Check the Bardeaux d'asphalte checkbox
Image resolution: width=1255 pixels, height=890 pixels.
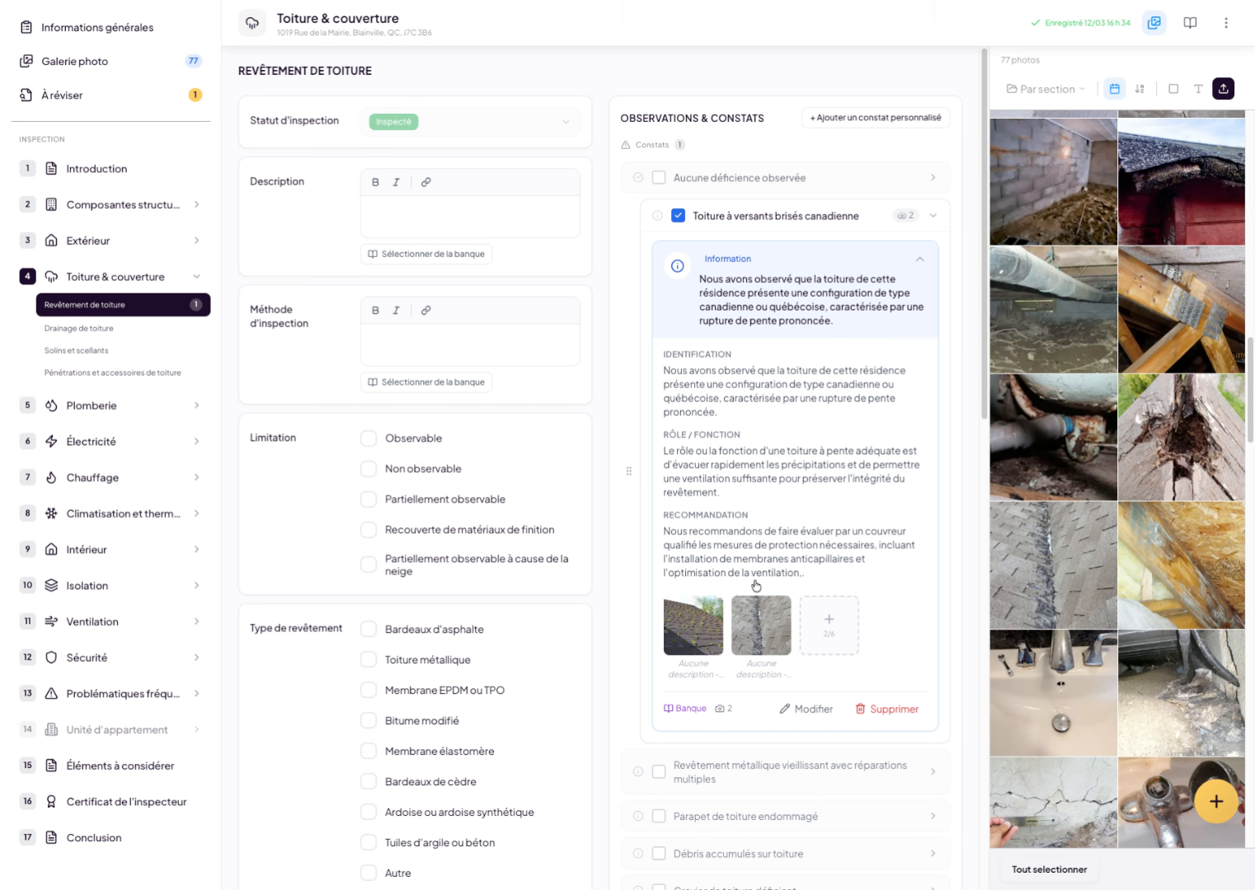click(x=369, y=630)
